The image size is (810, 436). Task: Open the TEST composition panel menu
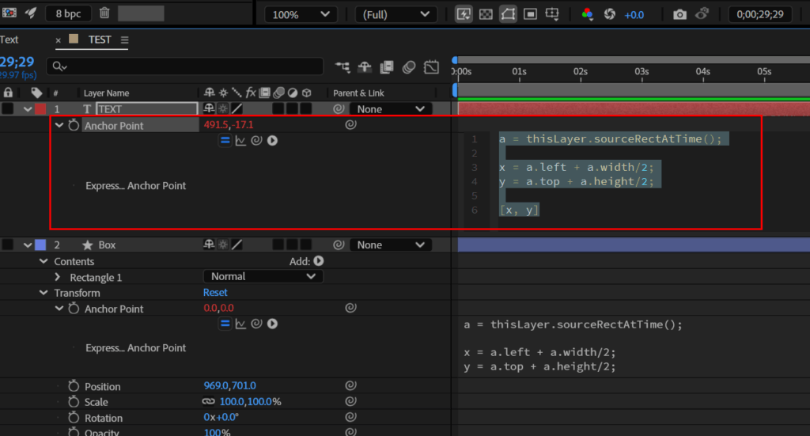tap(125, 40)
